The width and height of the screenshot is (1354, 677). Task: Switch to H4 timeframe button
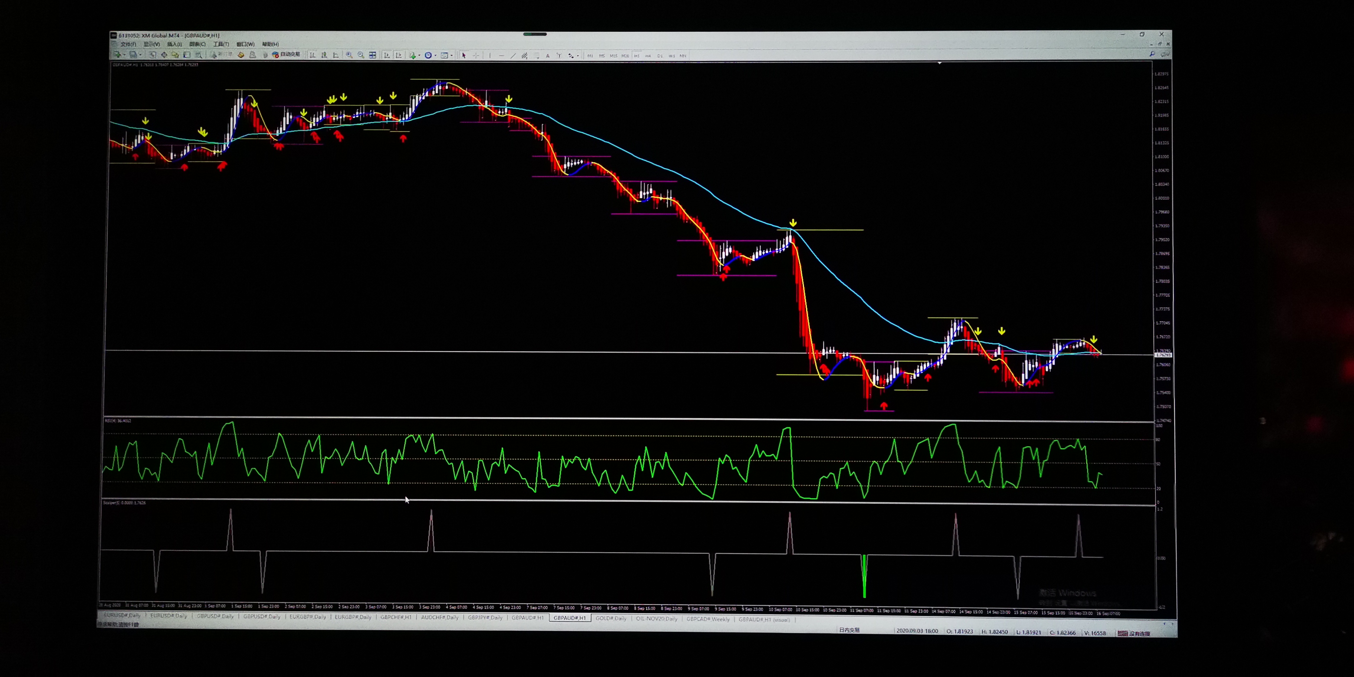coord(648,56)
